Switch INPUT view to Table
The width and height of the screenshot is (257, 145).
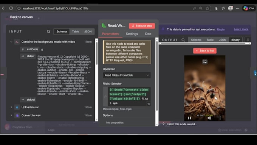coord(75,31)
